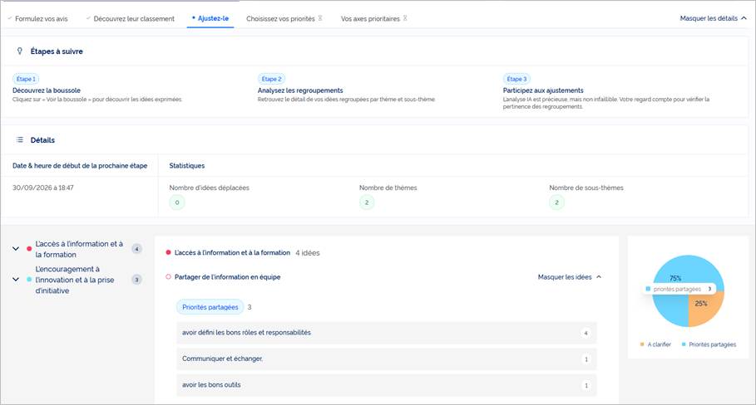Go to 'Vos axes prioritaires' tab
Image resolution: width=756 pixels, height=405 pixels.
coord(370,19)
